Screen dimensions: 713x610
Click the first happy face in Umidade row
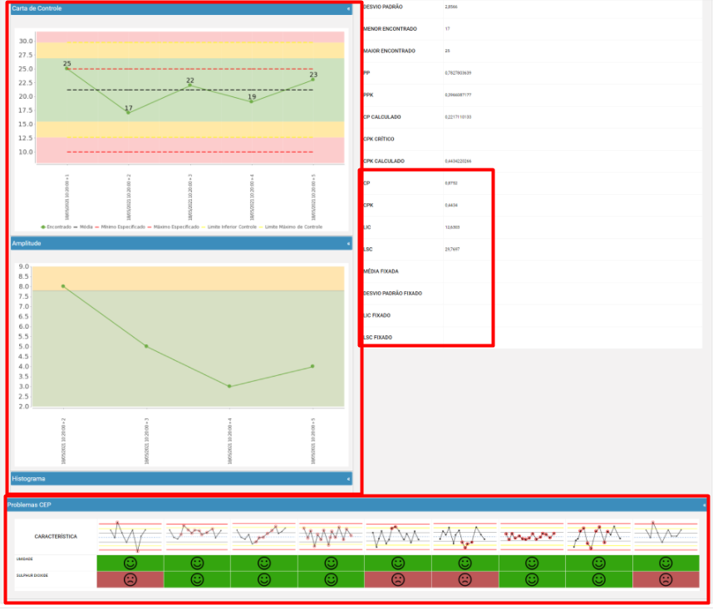click(x=130, y=564)
